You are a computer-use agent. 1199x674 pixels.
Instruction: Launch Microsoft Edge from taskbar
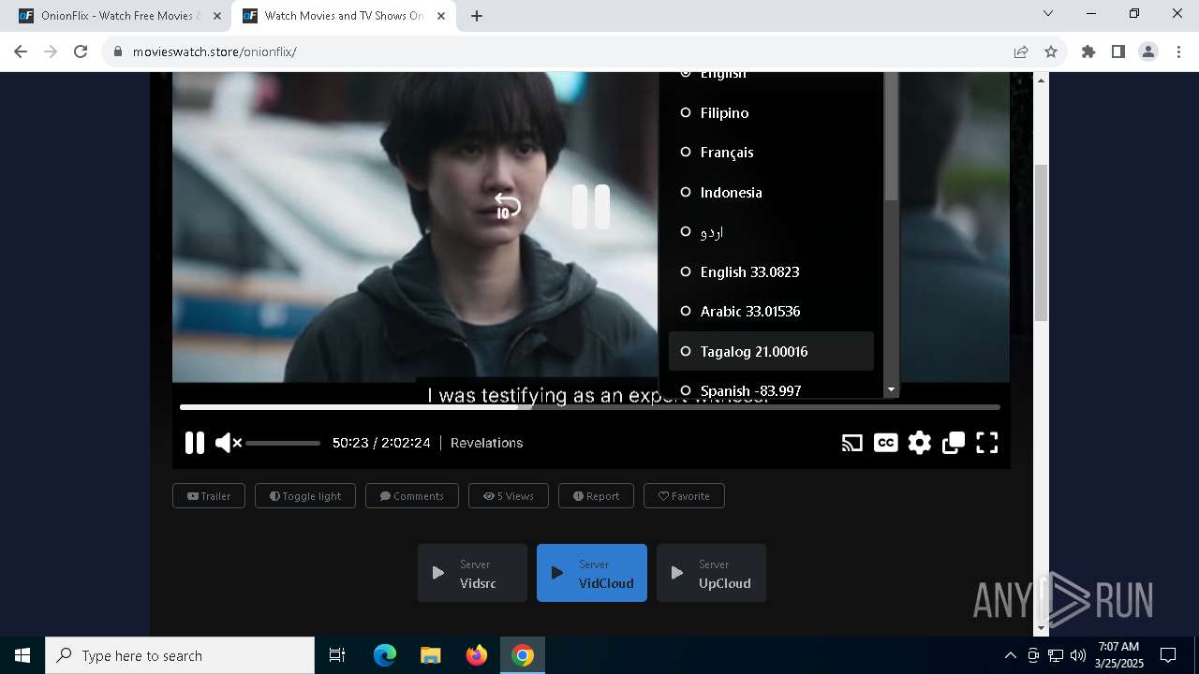coord(385,655)
